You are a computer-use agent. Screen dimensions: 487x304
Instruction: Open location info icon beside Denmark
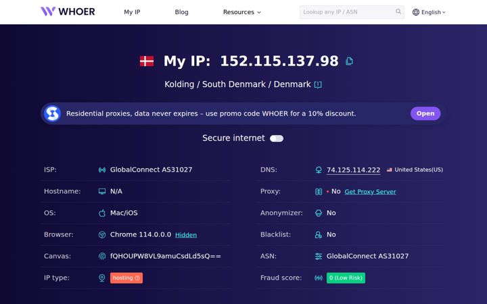click(318, 84)
